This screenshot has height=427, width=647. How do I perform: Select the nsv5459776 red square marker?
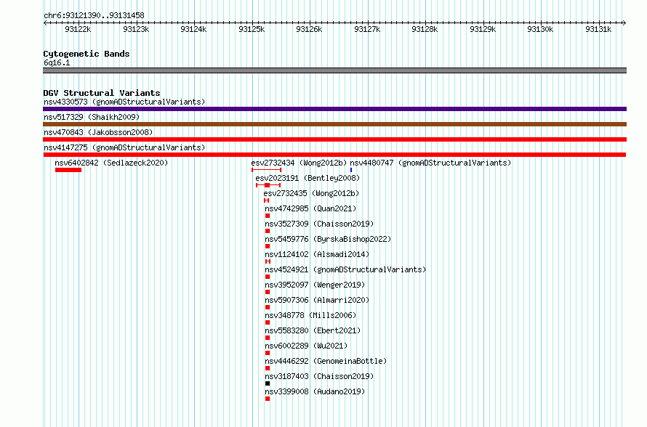click(268, 246)
